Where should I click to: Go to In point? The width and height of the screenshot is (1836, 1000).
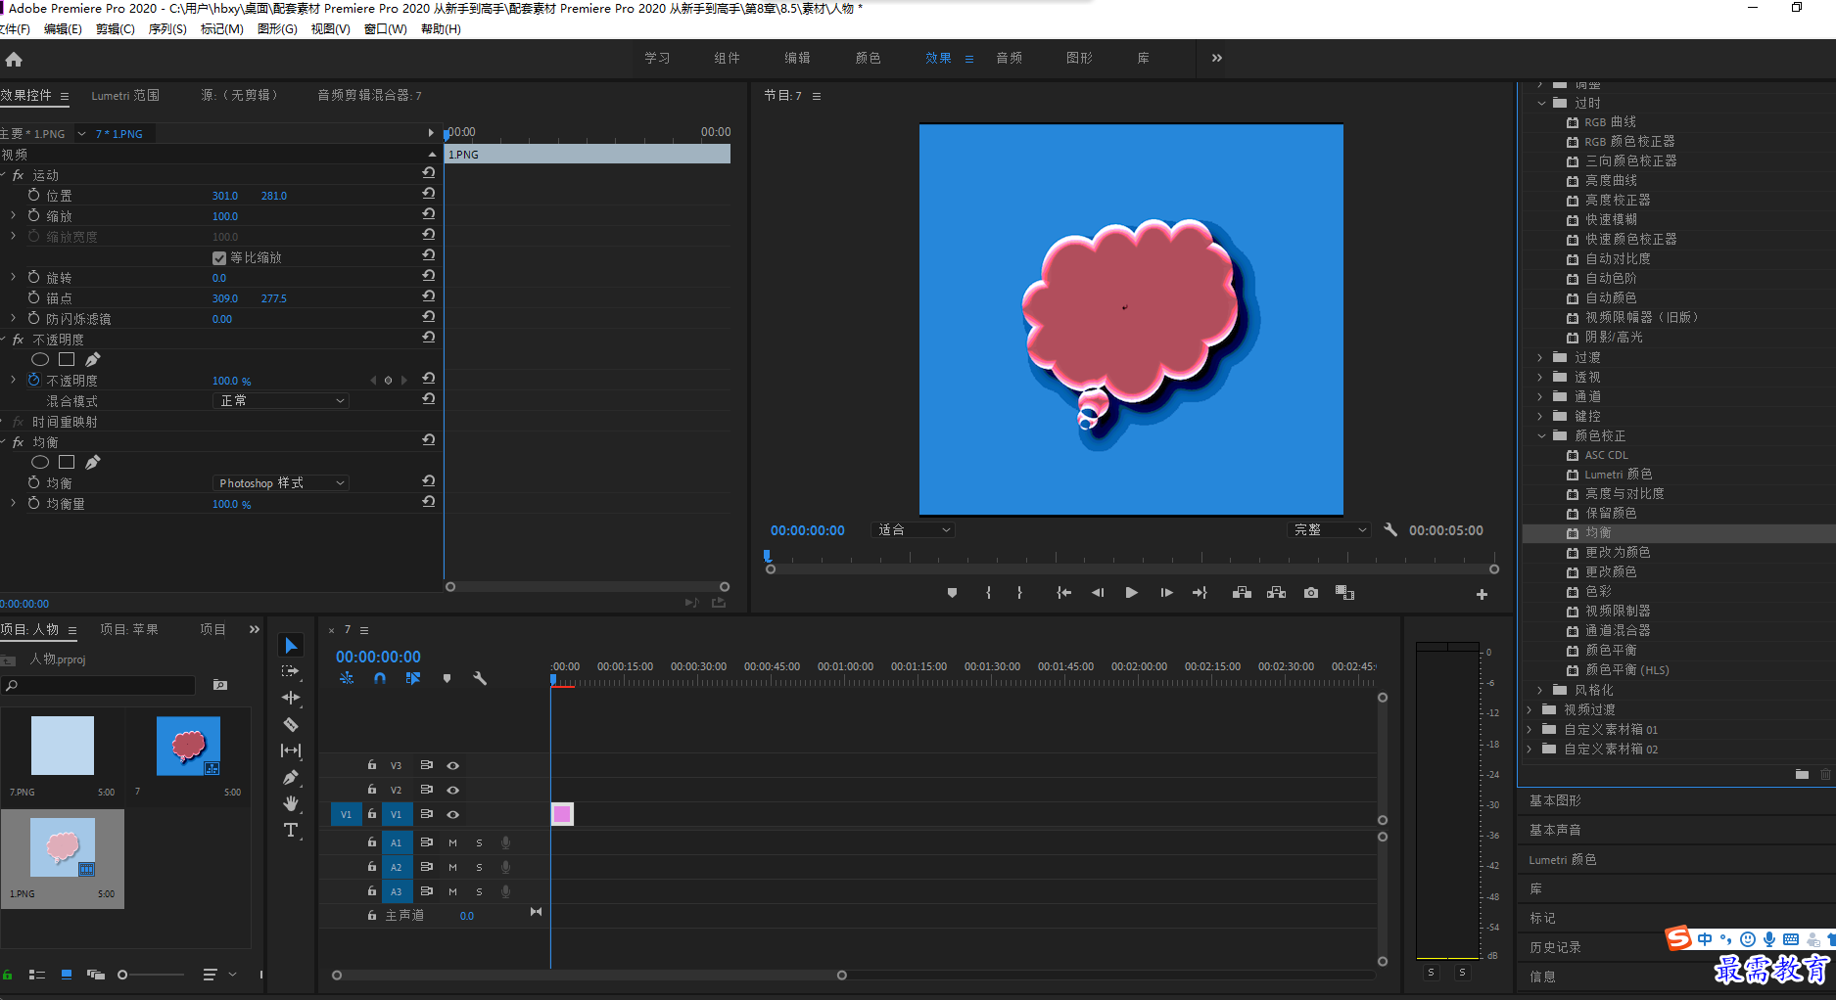click(1063, 593)
